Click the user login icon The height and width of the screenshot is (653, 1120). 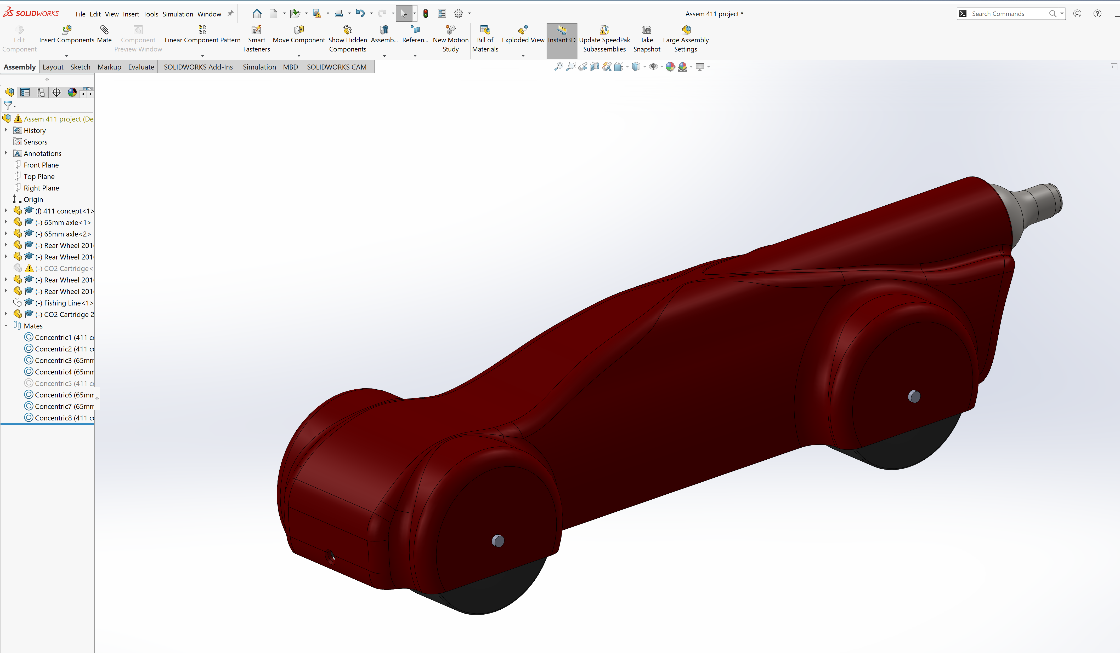point(1077,14)
